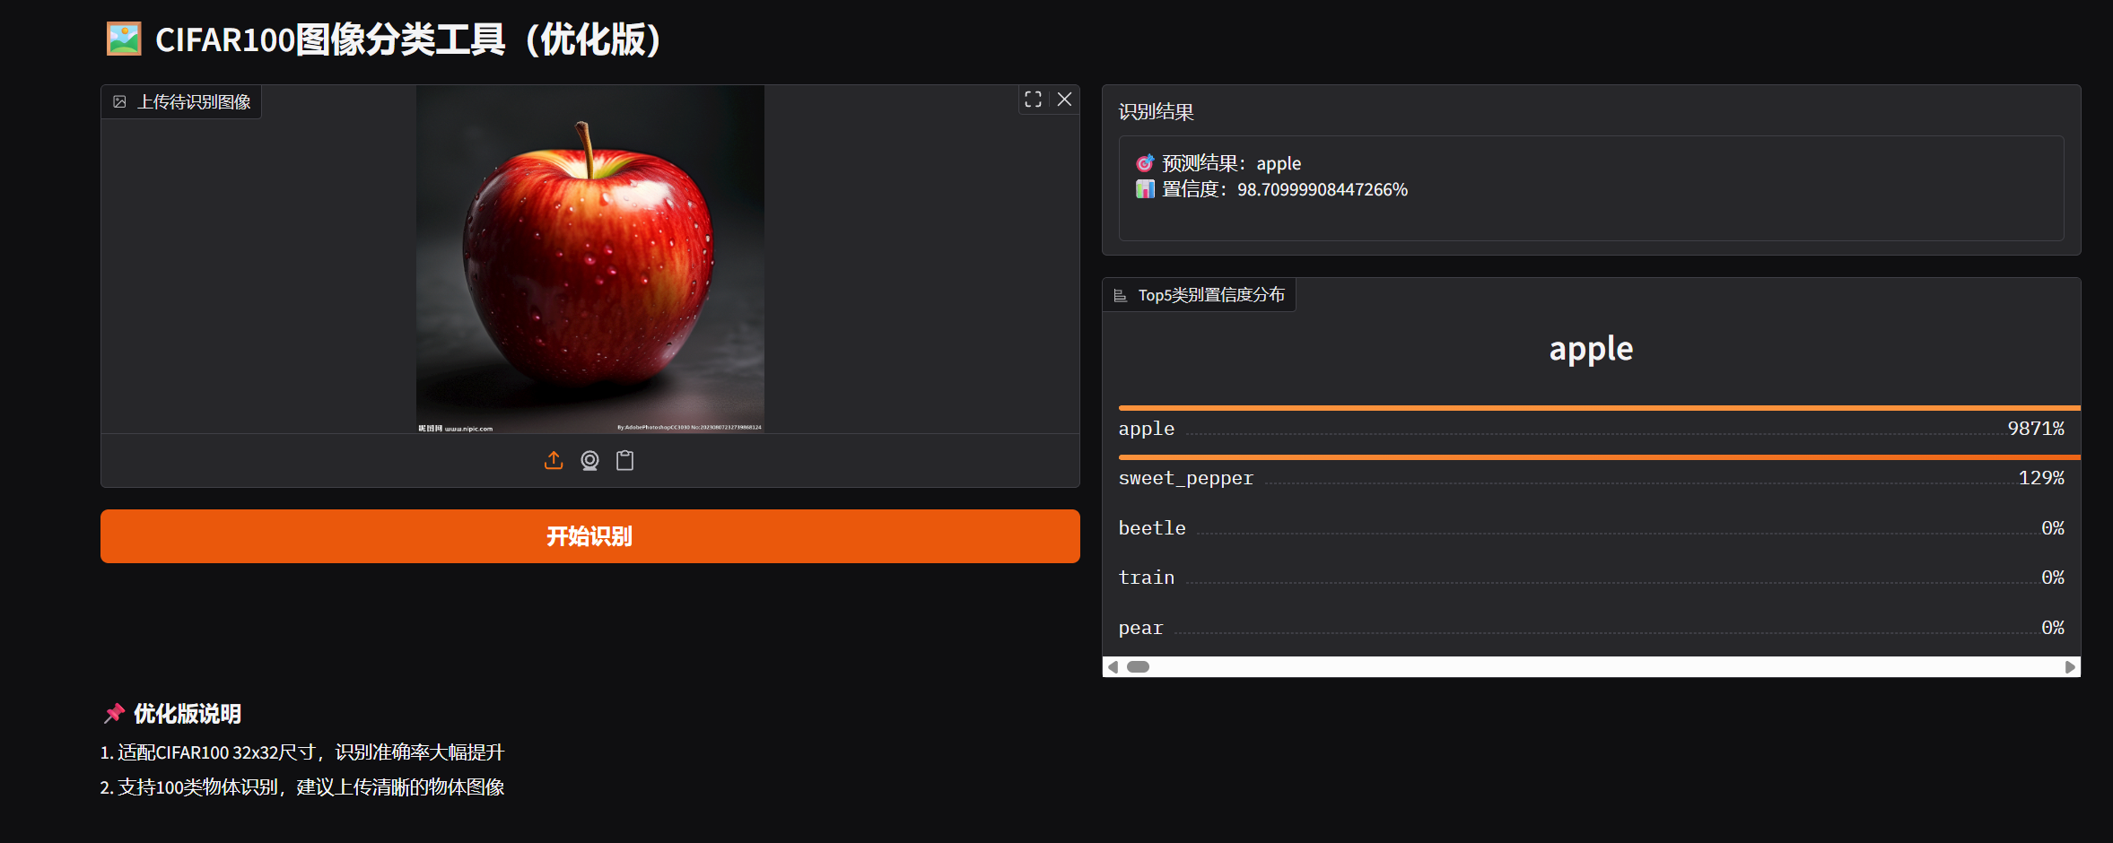Viewport: 2113px width, 843px height.
Task: Click the uploaded apple photo
Action: pos(590,259)
